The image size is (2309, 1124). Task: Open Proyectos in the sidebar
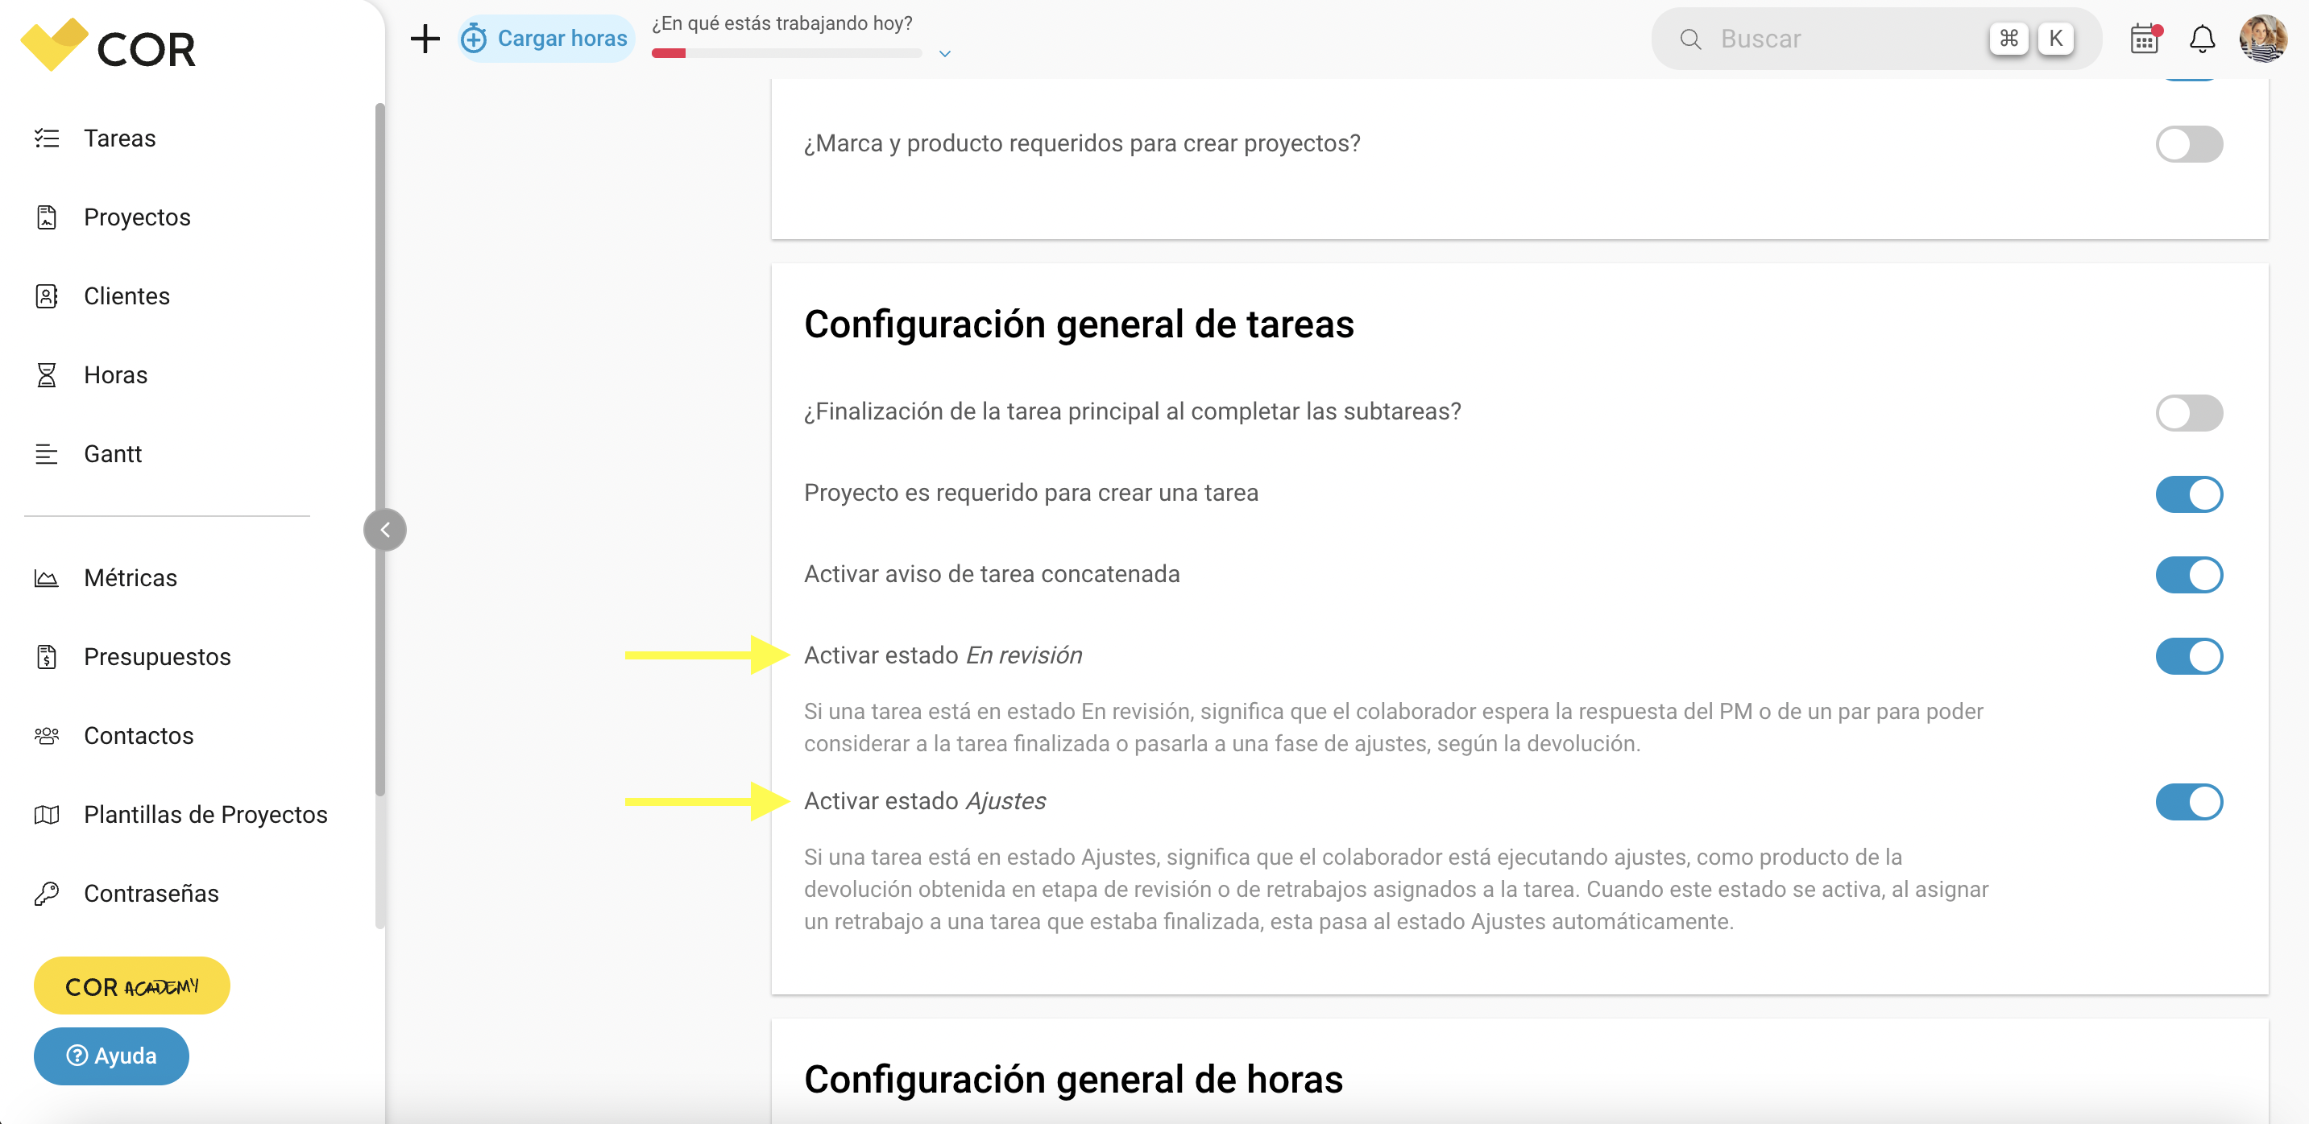coord(137,217)
